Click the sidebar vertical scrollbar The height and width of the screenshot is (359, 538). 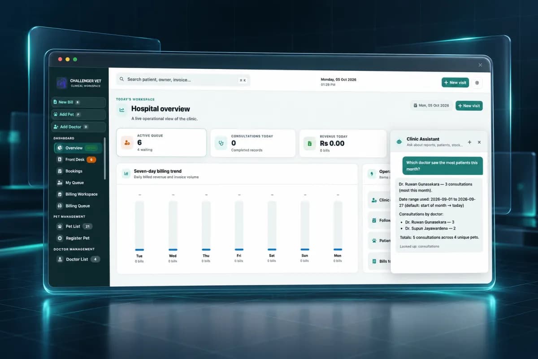pyautogui.click(x=105, y=158)
